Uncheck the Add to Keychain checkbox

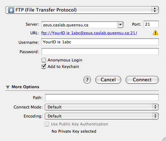click(44, 67)
